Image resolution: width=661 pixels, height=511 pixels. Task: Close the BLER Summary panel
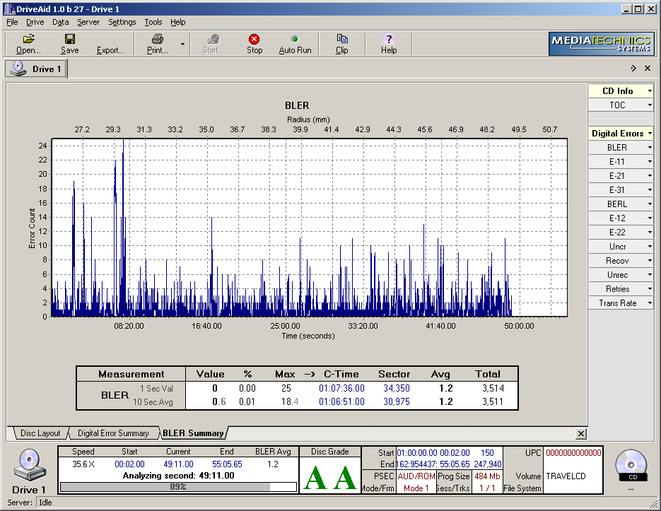(581, 433)
